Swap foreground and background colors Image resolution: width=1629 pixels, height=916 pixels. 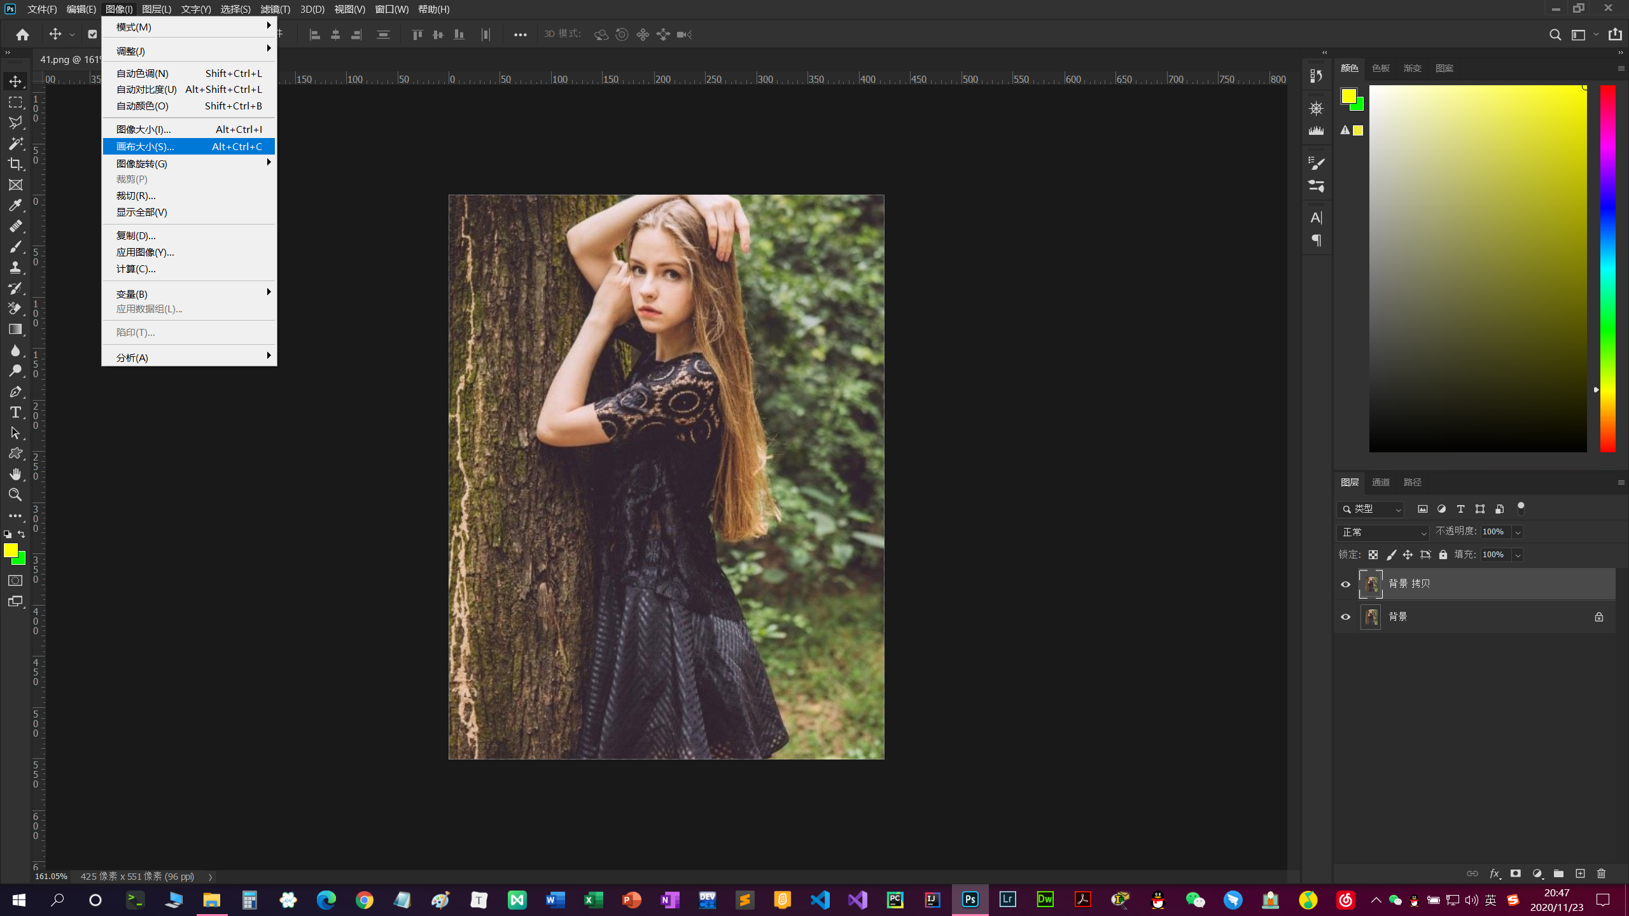(22, 534)
